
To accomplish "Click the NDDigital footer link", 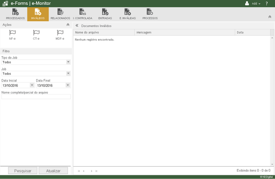I will [266, 177].
